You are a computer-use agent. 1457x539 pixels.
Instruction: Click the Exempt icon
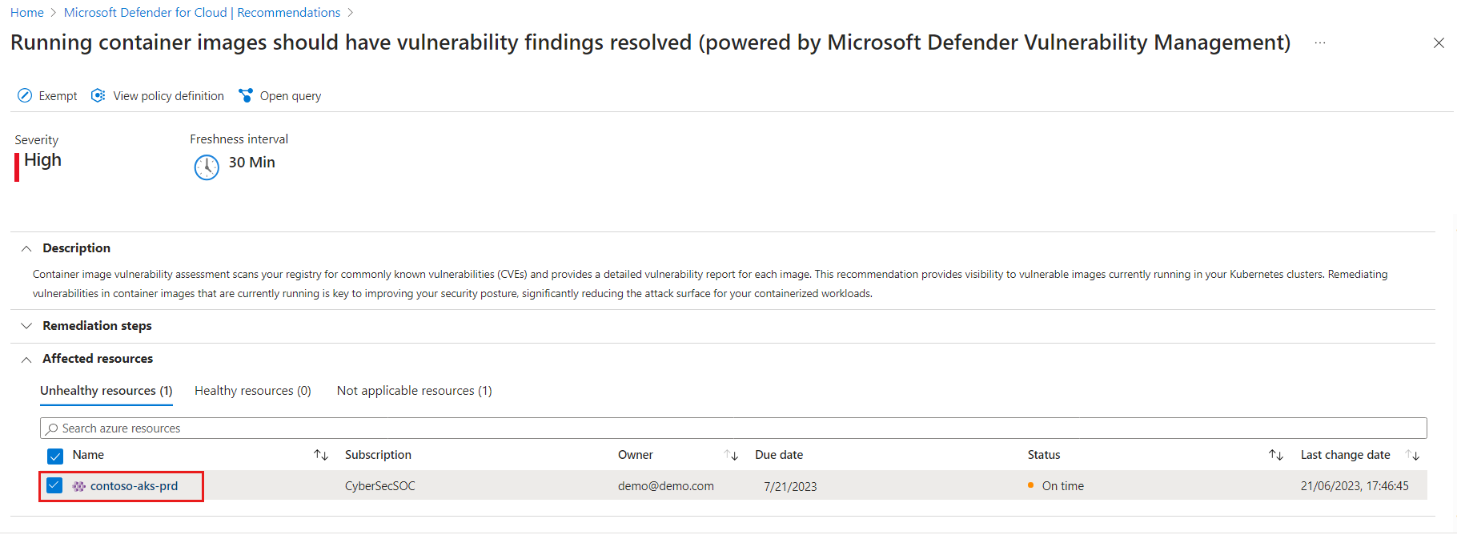pos(25,96)
